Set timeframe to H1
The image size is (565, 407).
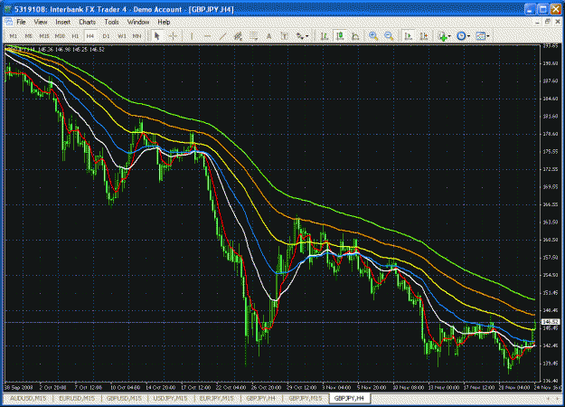coord(75,36)
